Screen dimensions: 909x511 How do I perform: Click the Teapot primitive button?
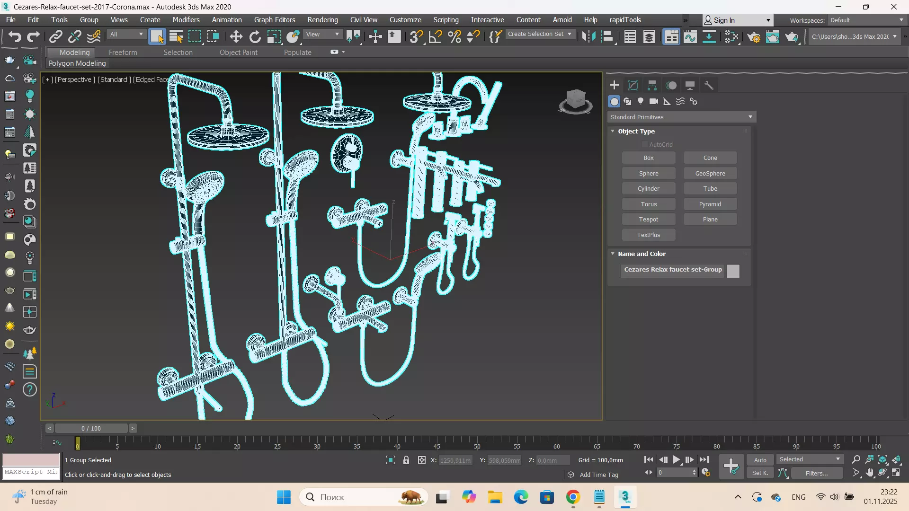[648, 220]
